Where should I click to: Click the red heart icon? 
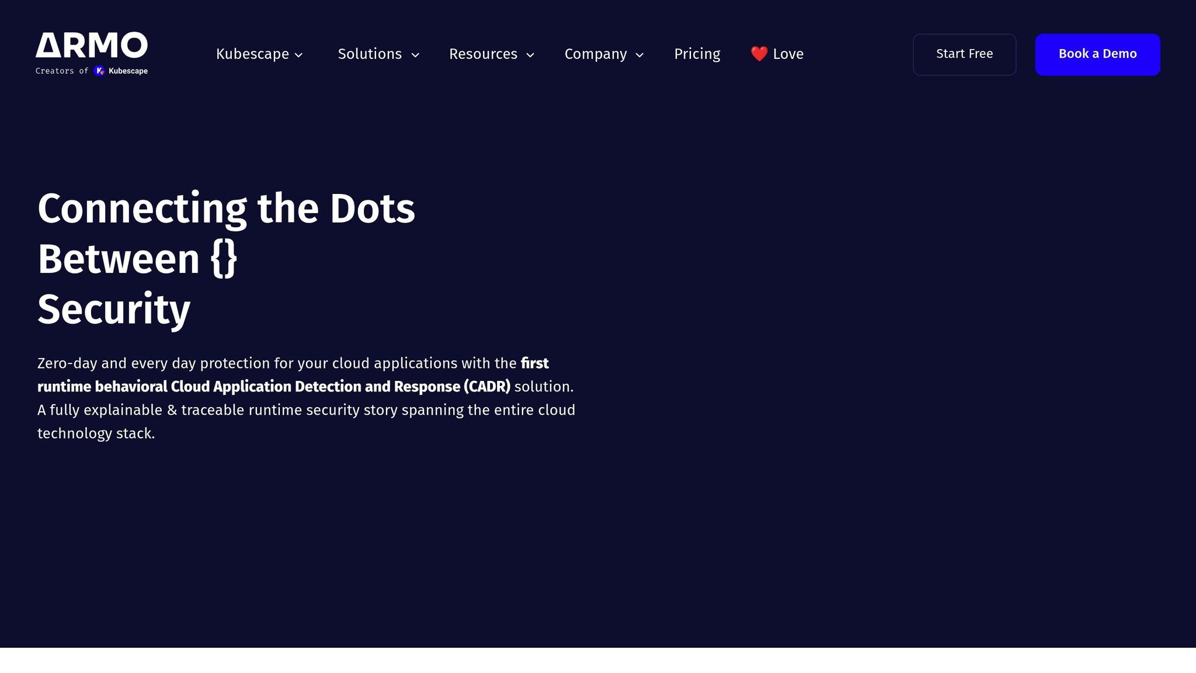[x=759, y=54]
